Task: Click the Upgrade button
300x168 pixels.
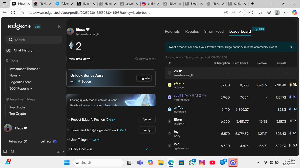Action: (x=144, y=78)
